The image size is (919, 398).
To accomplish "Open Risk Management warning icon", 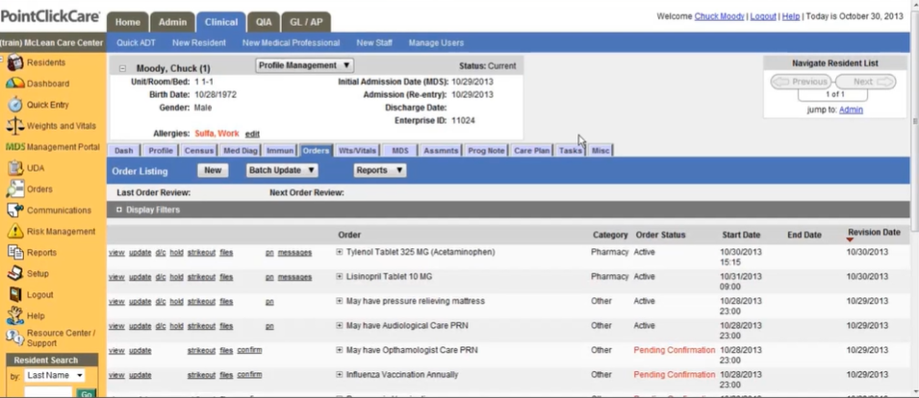I will click(14, 232).
